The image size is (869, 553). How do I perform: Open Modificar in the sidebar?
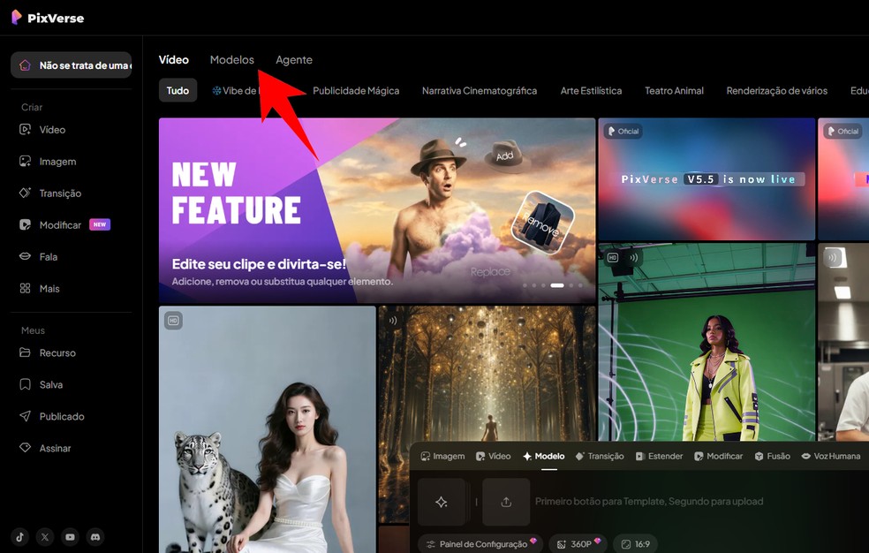pos(64,224)
